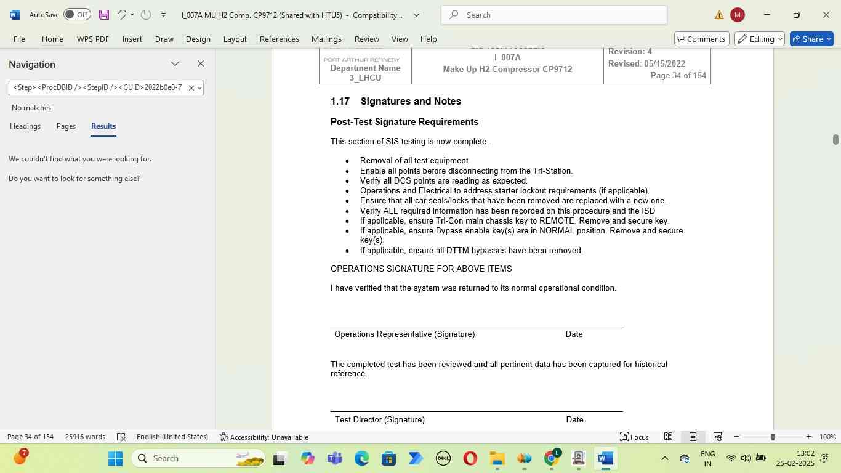Click the Share button
The image size is (841, 473).
coord(811,39)
